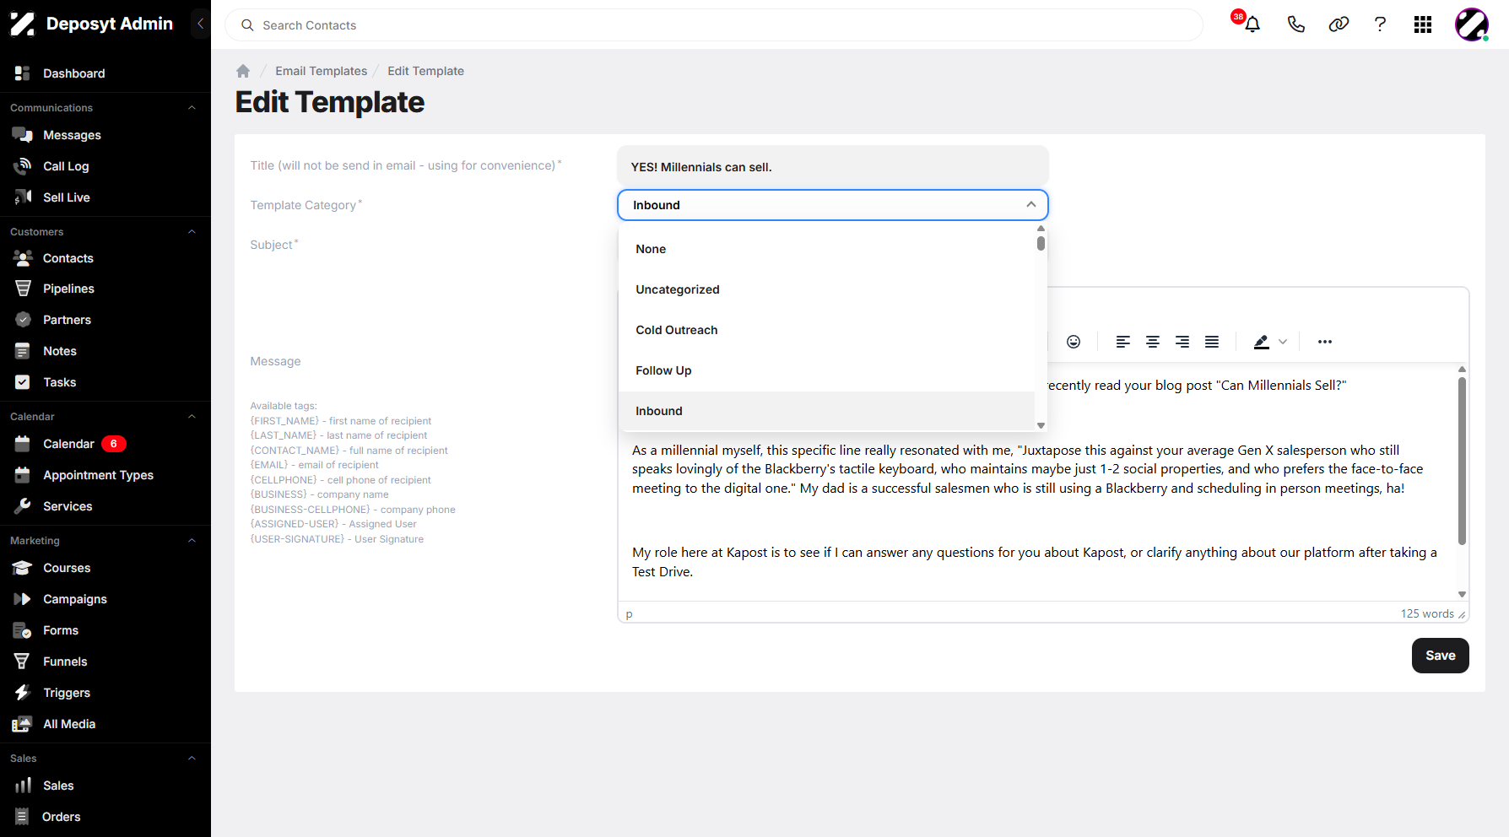Collapse the Sales section
The width and height of the screenshot is (1509, 837).
click(192, 759)
